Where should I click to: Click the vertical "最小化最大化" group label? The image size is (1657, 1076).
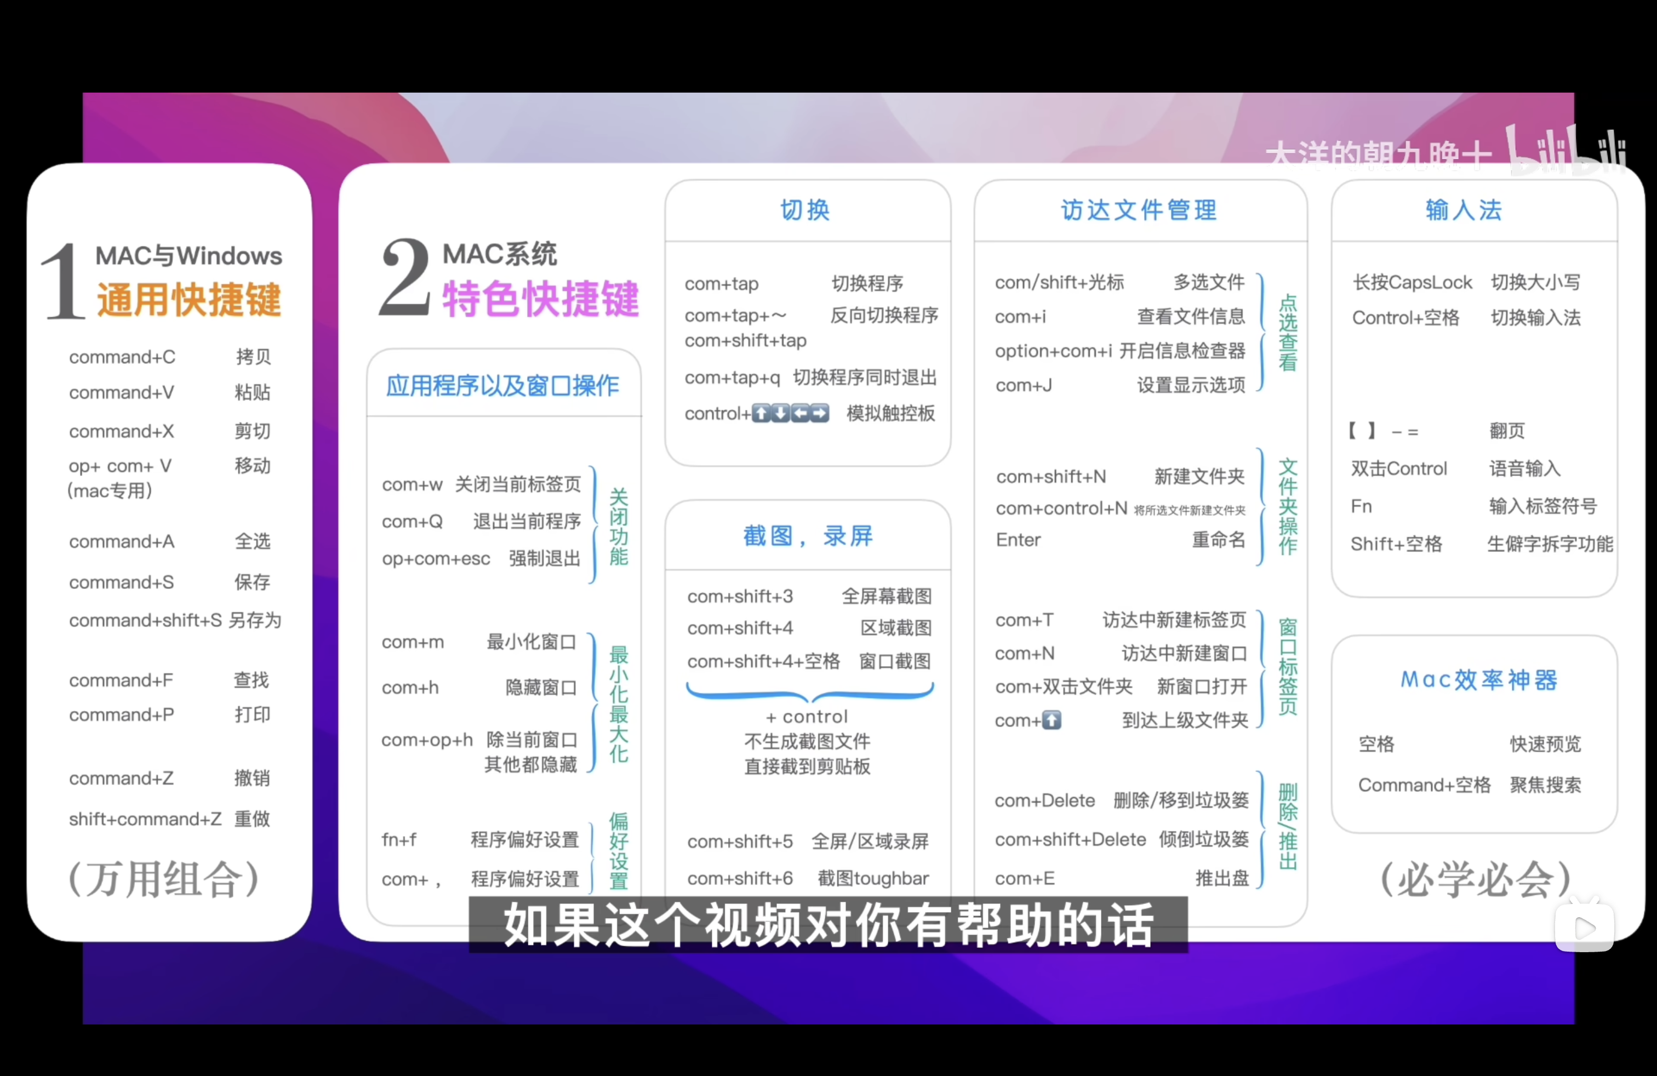pyautogui.click(x=618, y=703)
